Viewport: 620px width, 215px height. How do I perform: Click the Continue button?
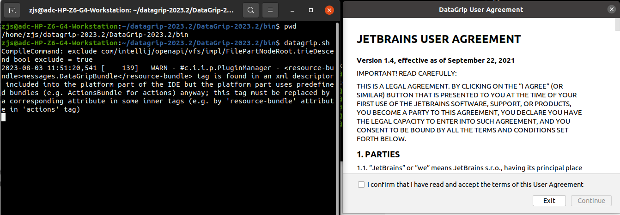click(x=591, y=201)
